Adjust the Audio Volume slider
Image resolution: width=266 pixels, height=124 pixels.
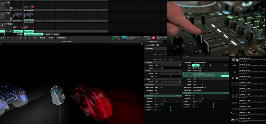pyautogui.click(x=171, y=74)
